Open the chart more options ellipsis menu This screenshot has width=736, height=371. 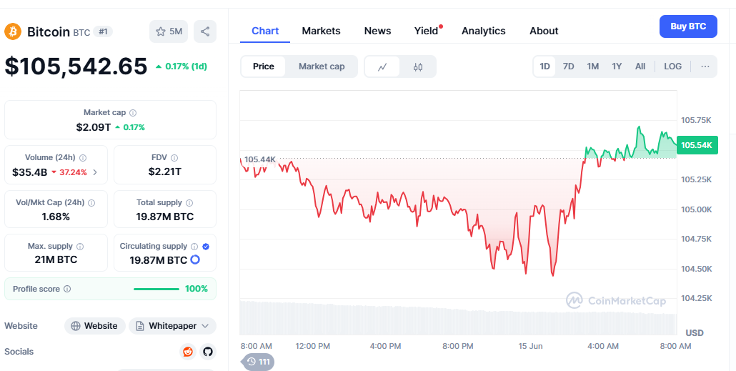click(x=705, y=66)
